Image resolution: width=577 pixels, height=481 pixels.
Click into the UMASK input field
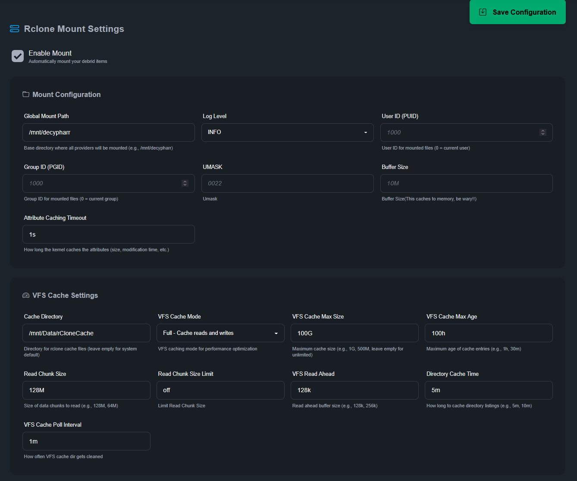point(288,183)
